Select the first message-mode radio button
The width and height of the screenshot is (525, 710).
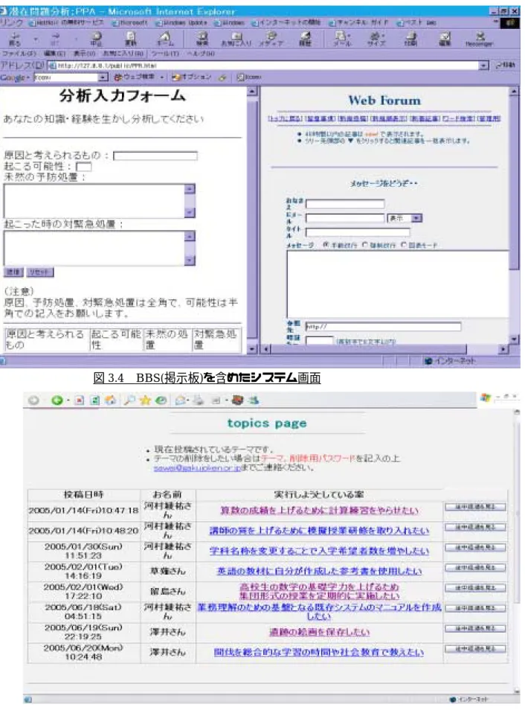click(326, 245)
